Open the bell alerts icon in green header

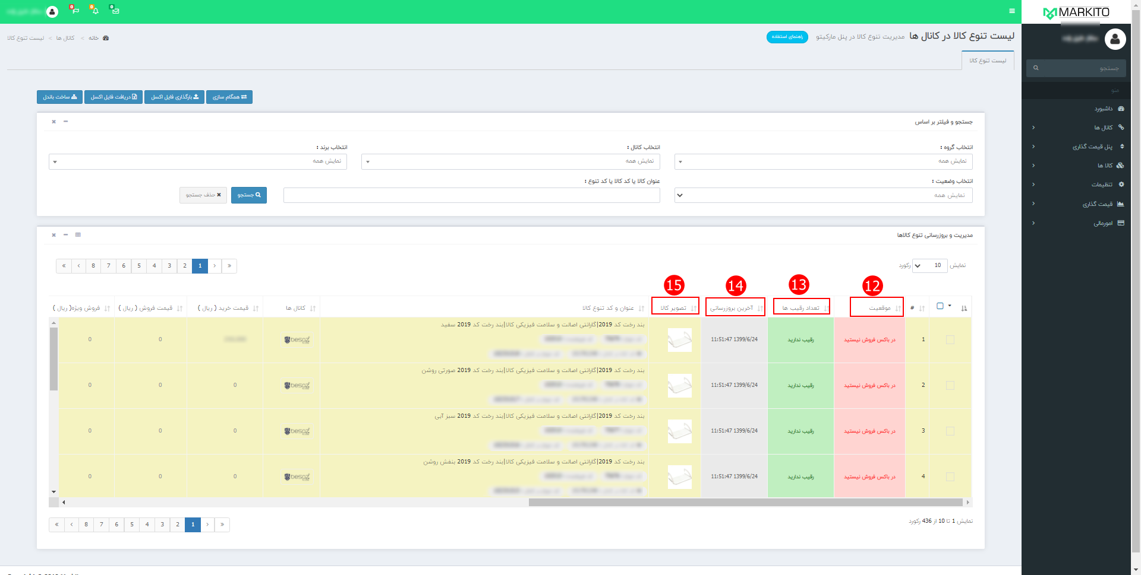(x=94, y=10)
